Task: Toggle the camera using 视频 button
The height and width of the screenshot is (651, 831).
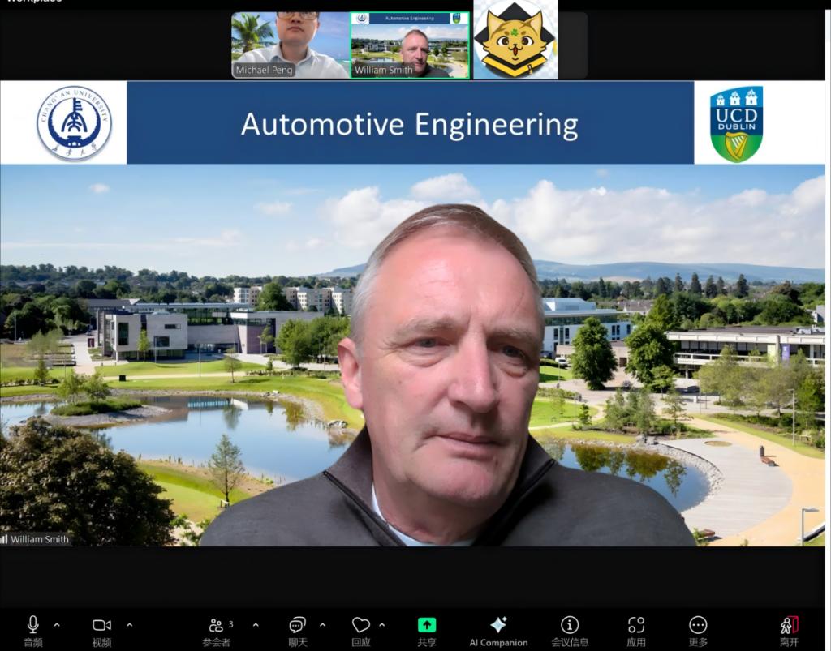Action: click(x=101, y=629)
